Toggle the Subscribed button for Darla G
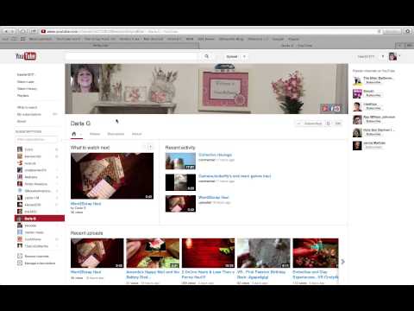Screen dimensions: 414x311 coord(310,124)
